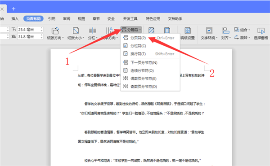Increase the right margin with up arrow
The image size is (270, 166).
click(42, 35)
